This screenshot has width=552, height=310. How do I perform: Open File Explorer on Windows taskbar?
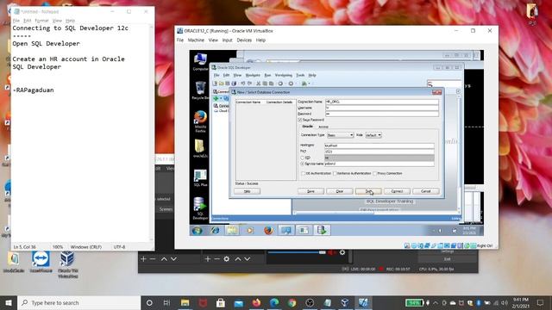185,302
